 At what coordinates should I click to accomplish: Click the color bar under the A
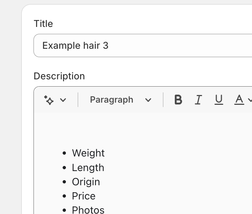(239, 105)
